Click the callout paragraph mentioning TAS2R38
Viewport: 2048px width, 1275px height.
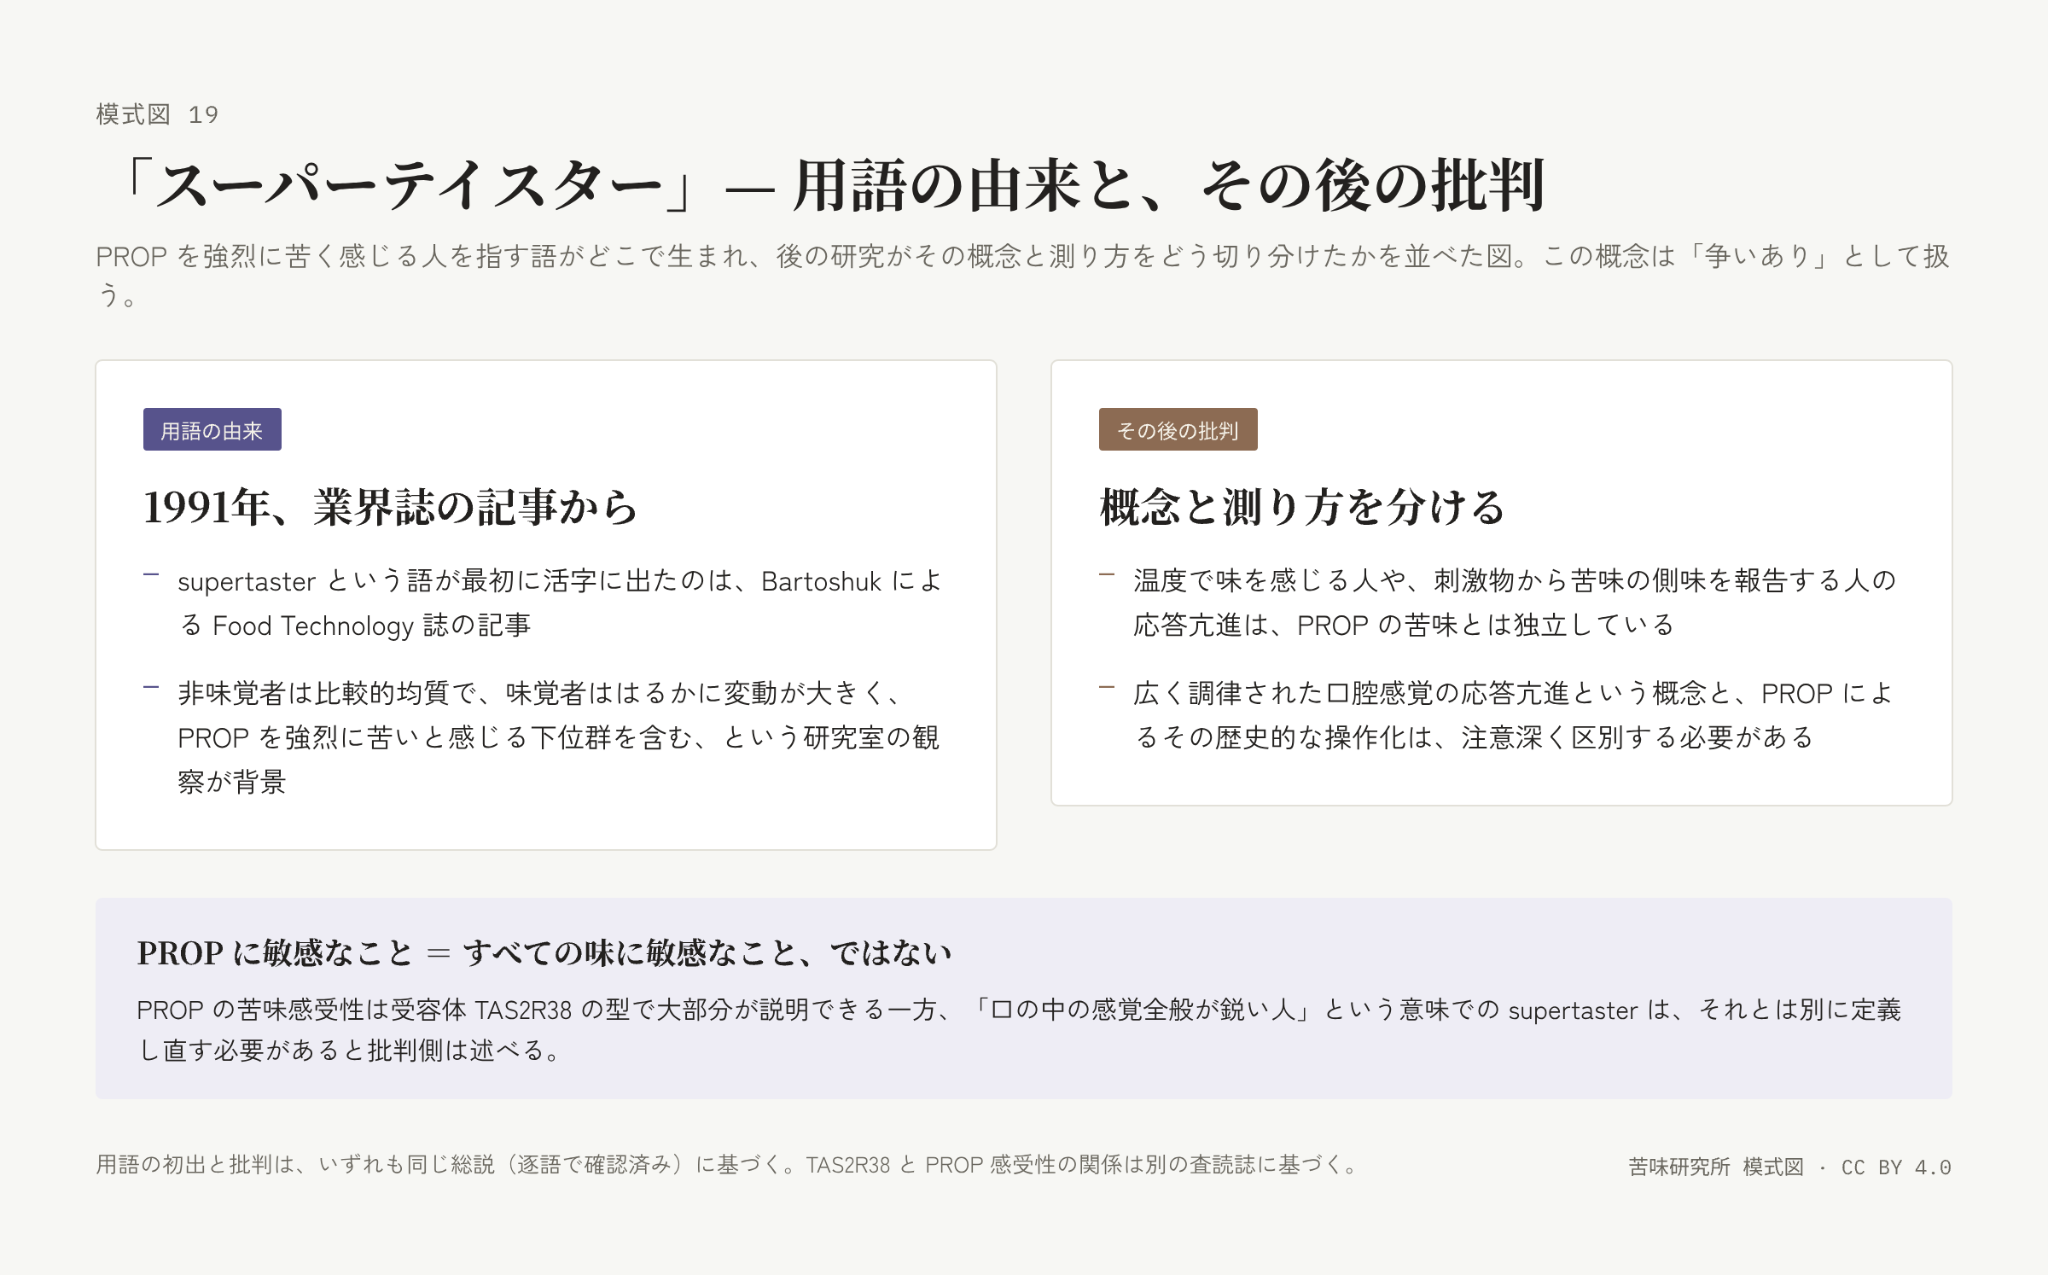(x=1020, y=1030)
